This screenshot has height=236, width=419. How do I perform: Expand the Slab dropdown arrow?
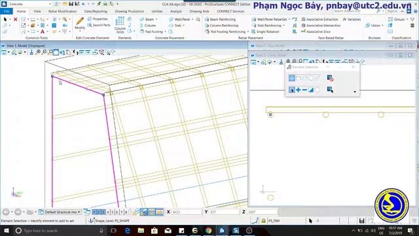click(183, 26)
